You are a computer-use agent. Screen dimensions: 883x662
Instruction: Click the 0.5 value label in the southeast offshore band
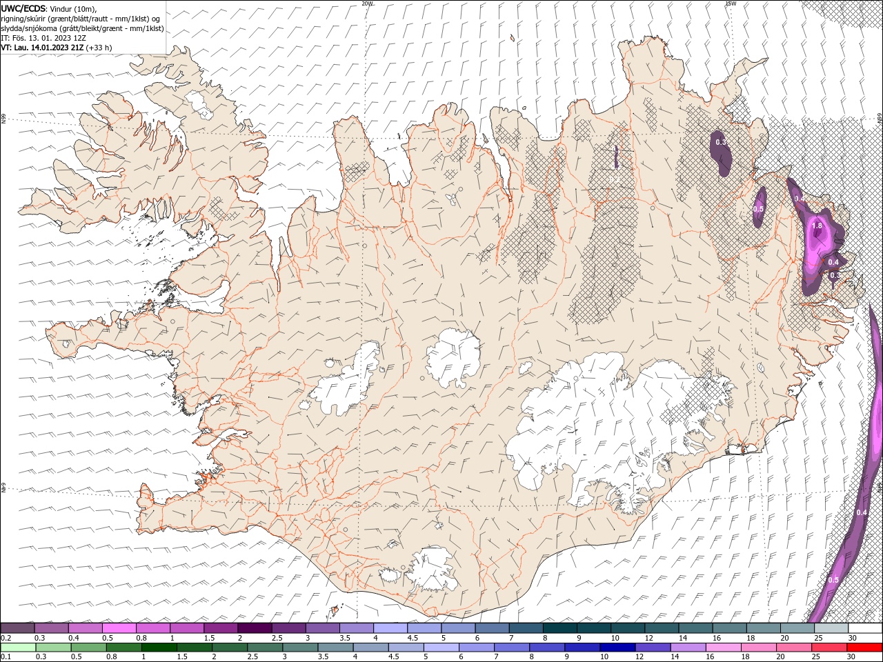coord(833,580)
